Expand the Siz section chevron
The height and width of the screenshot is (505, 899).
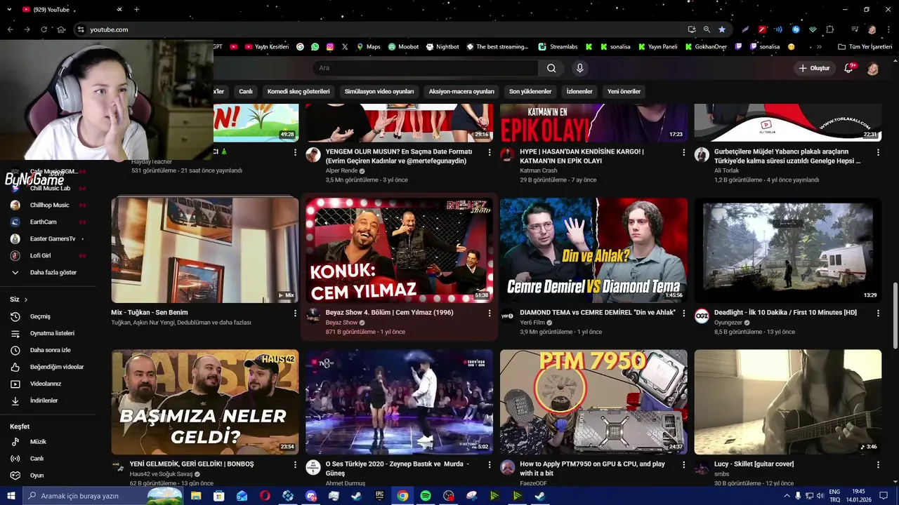(26, 299)
